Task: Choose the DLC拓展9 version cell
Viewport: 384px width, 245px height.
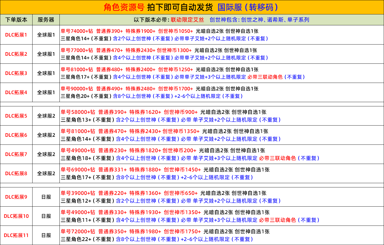Action: pyautogui.click(x=16, y=197)
